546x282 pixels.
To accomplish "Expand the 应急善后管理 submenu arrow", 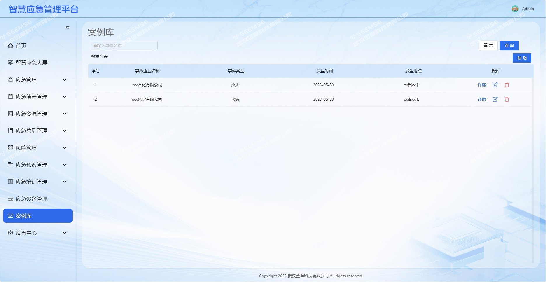I will 65,131.
